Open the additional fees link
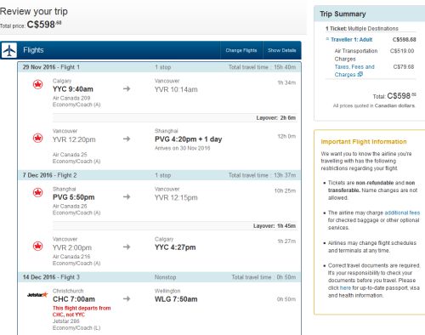This screenshot has height=335, width=425. point(402,213)
